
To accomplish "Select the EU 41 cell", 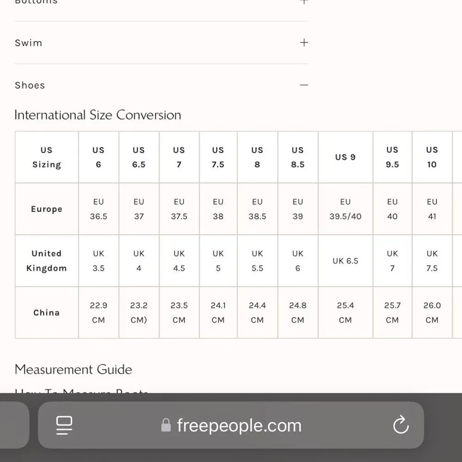I will click(x=432, y=209).
